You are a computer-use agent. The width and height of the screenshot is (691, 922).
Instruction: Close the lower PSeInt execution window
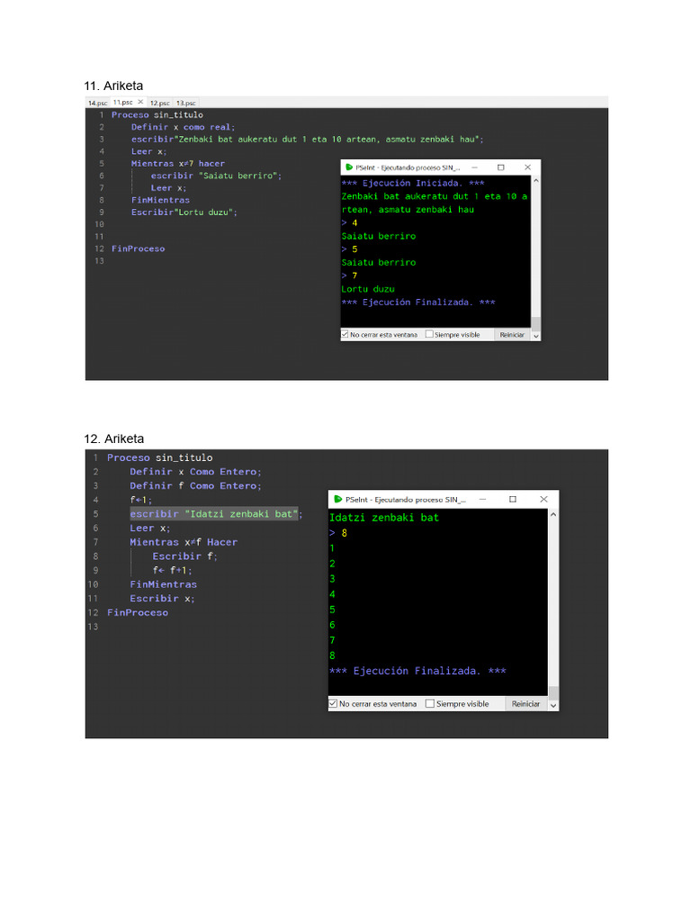coord(543,499)
